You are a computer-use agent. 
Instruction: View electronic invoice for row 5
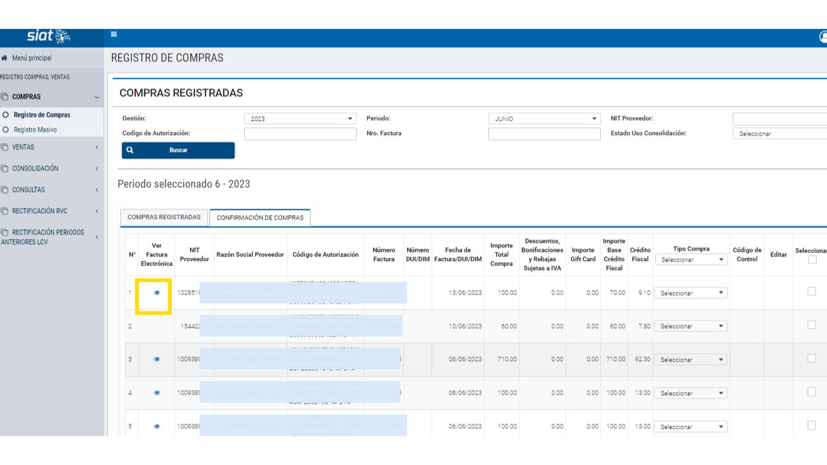click(x=156, y=426)
